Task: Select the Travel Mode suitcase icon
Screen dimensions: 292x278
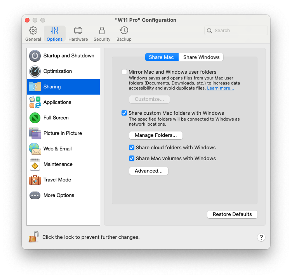Action: 35,180
